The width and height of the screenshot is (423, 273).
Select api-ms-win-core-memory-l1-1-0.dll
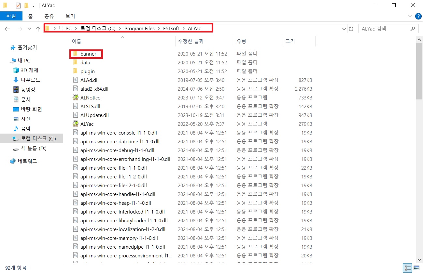click(x=119, y=238)
